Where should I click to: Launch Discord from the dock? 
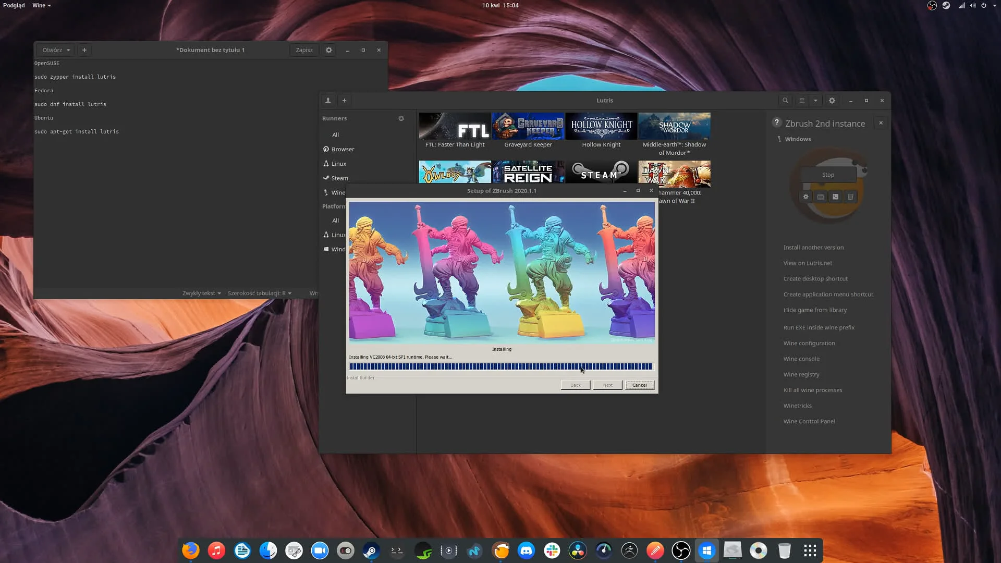click(526, 550)
